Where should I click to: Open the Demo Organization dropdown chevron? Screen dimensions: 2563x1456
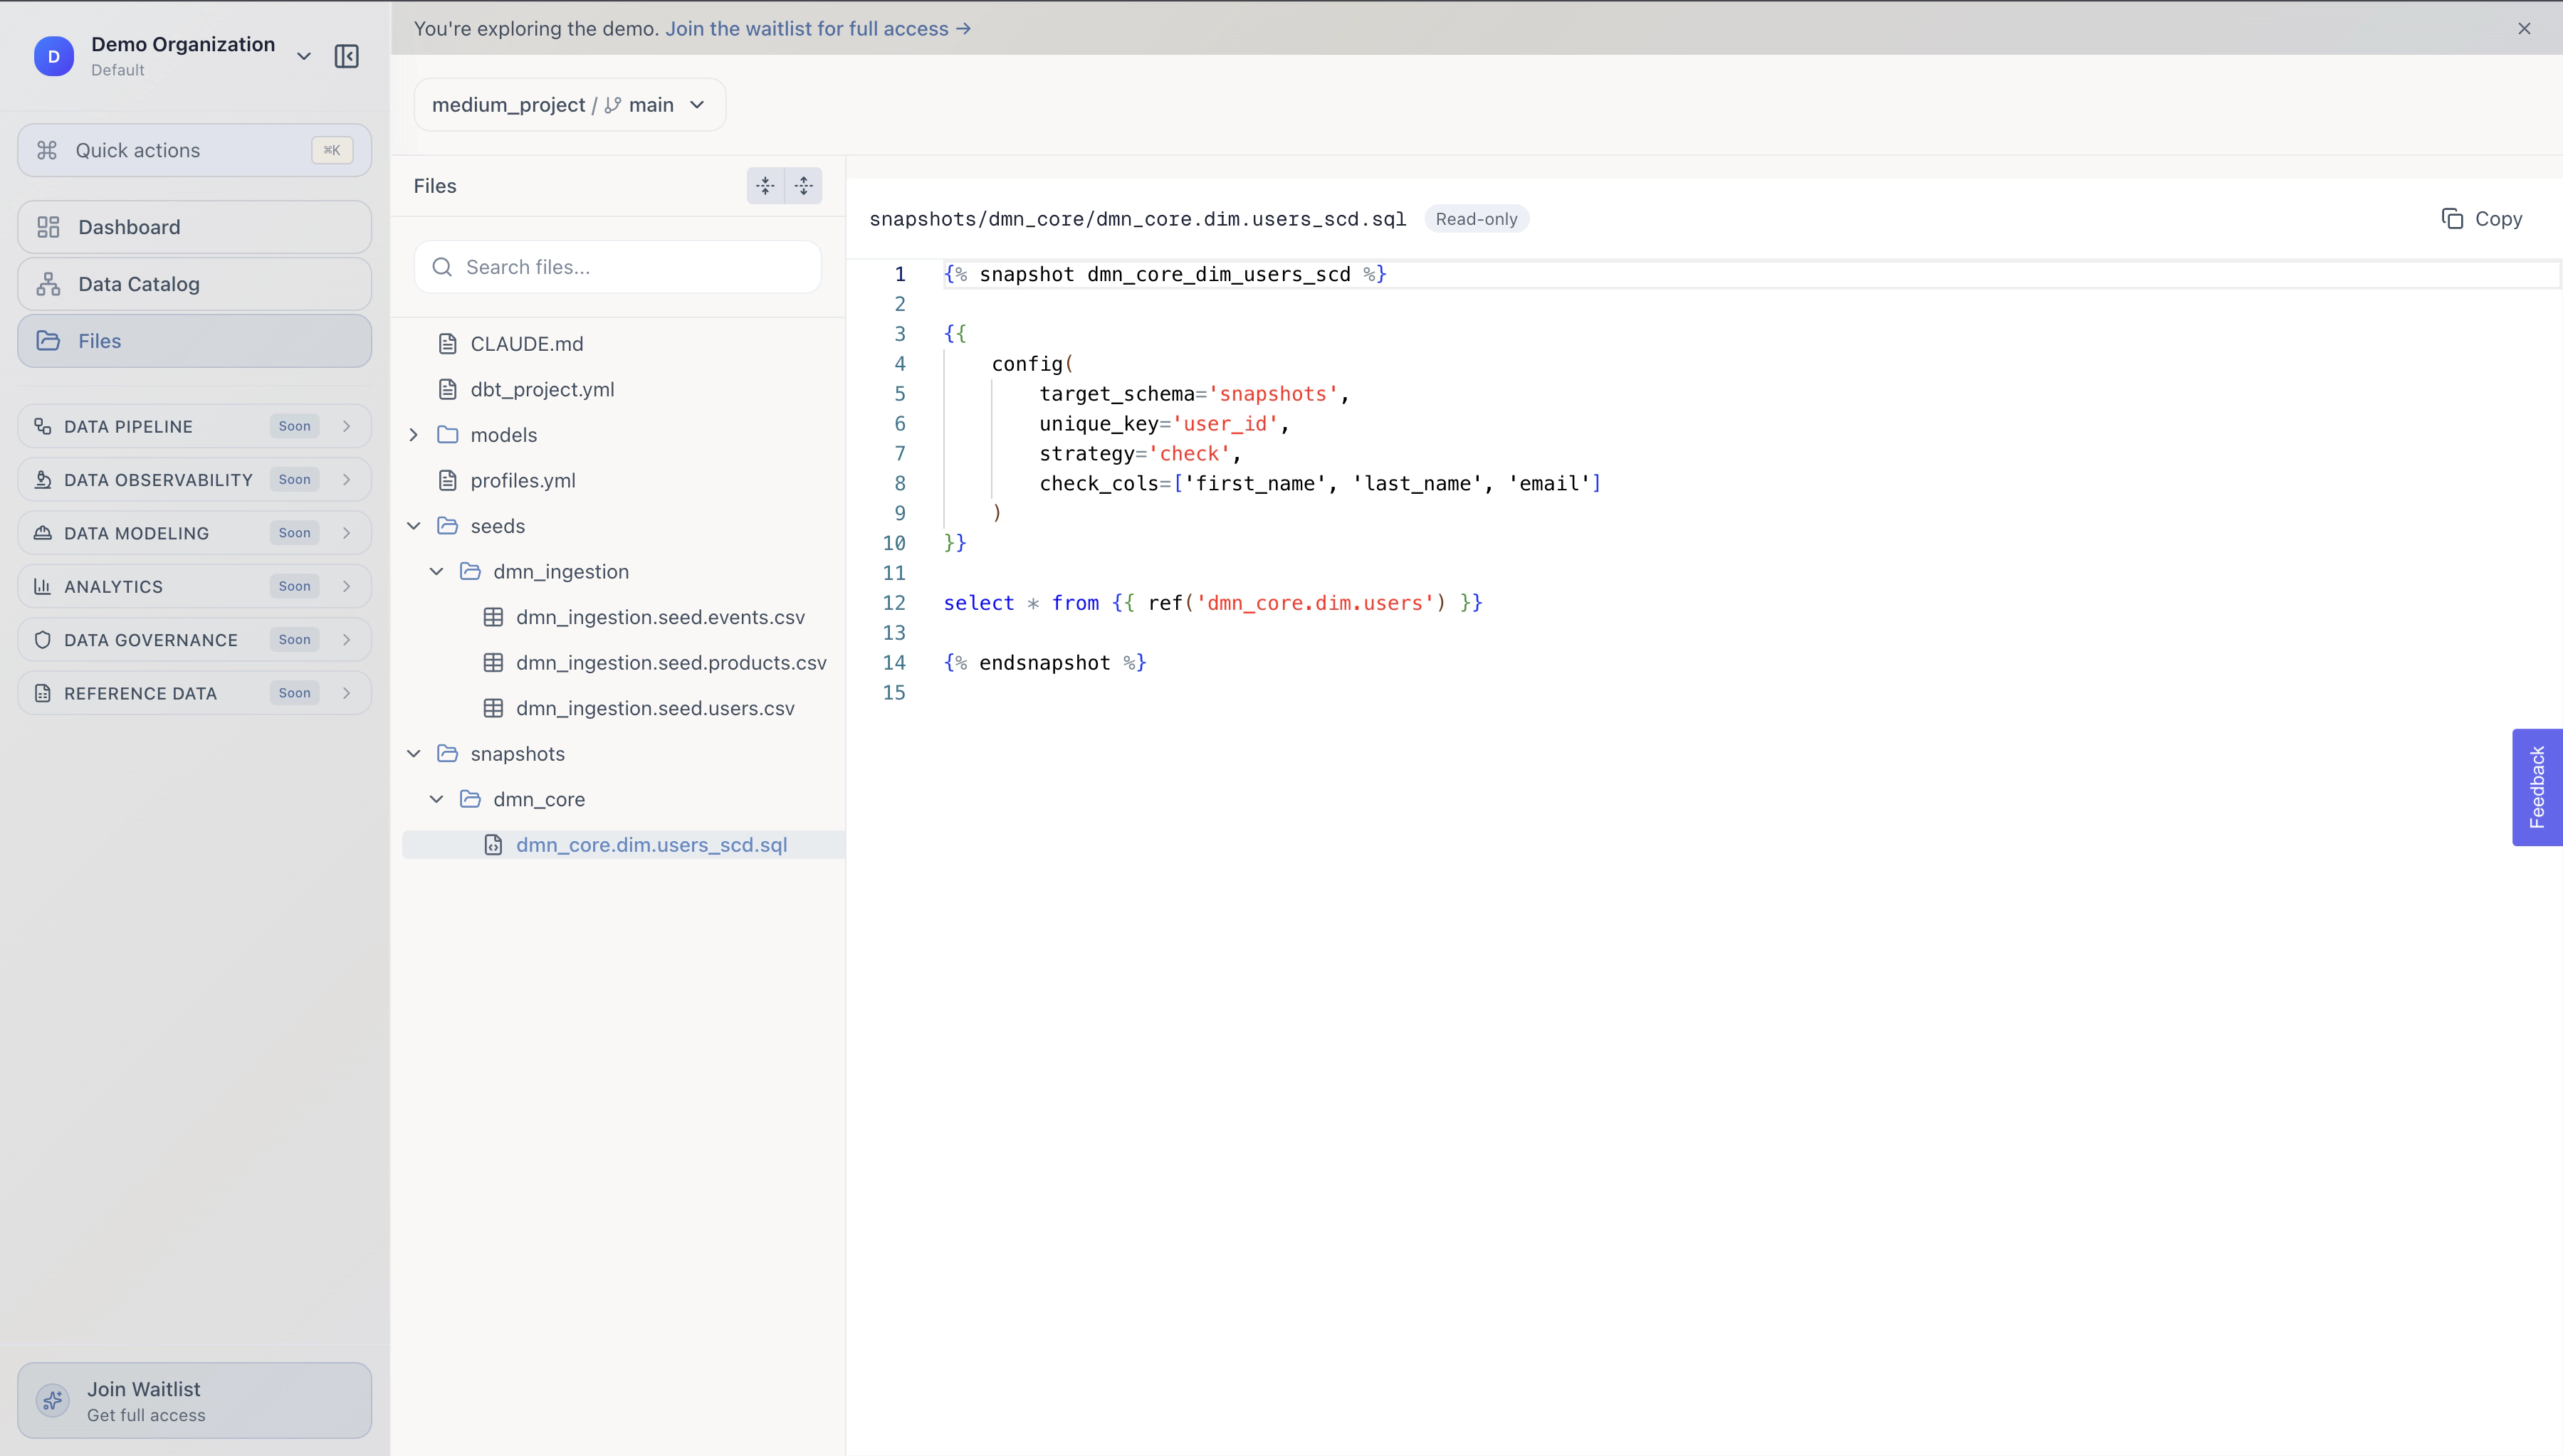(304, 56)
